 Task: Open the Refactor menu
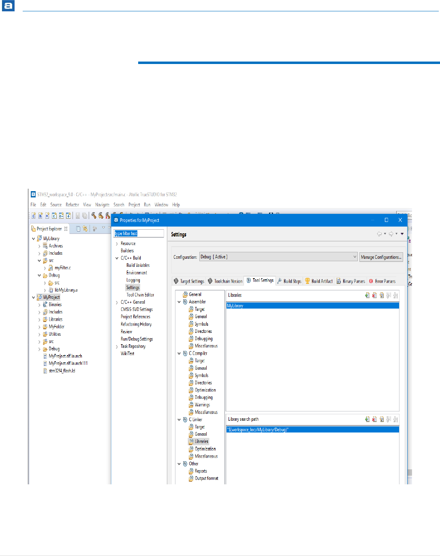click(73, 205)
